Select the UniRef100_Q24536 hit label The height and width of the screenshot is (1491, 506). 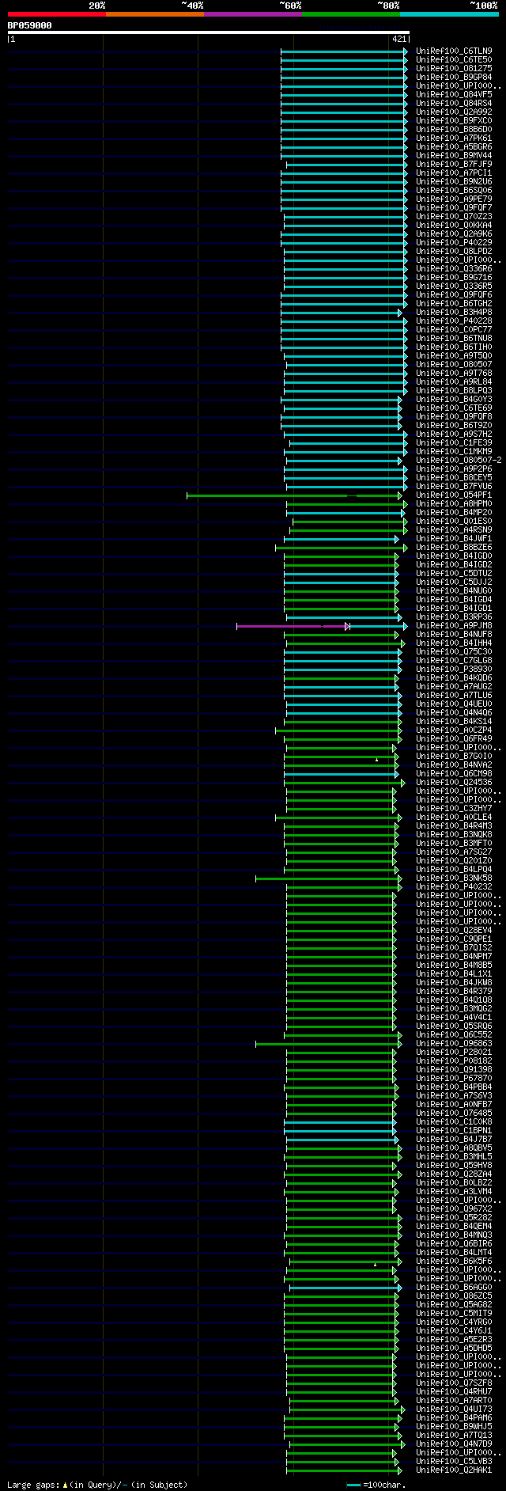point(454,782)
